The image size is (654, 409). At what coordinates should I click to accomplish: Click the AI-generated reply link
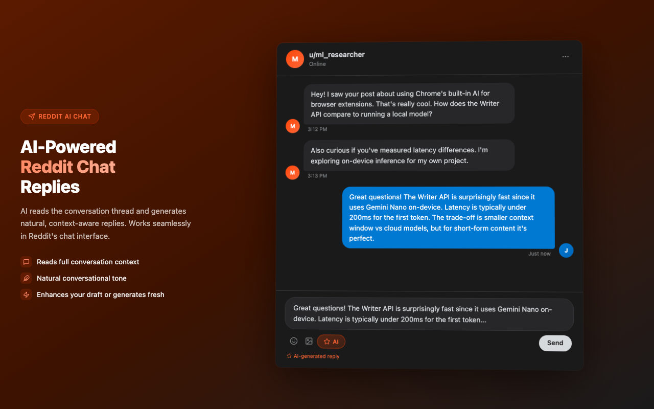(x=316, y=356)
